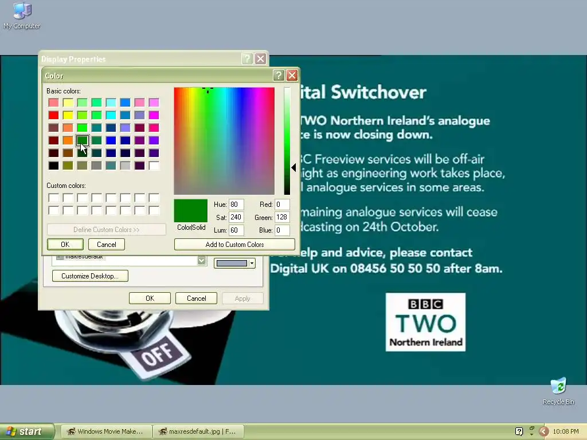Open the desktop color dropdown swatch

point(234,264)
